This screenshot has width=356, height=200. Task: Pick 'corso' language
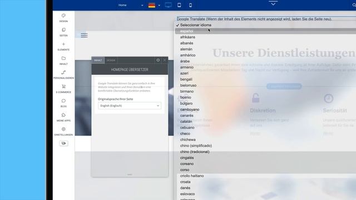(185, 170)
